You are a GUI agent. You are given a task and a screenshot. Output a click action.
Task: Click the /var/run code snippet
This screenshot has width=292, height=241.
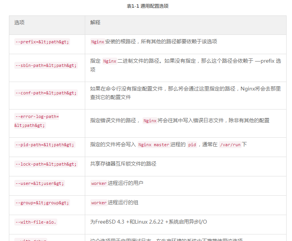pyautogui.click(x=230, y=145)
